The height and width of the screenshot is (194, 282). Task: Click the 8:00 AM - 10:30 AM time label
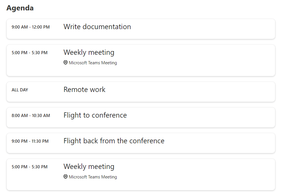31,116
